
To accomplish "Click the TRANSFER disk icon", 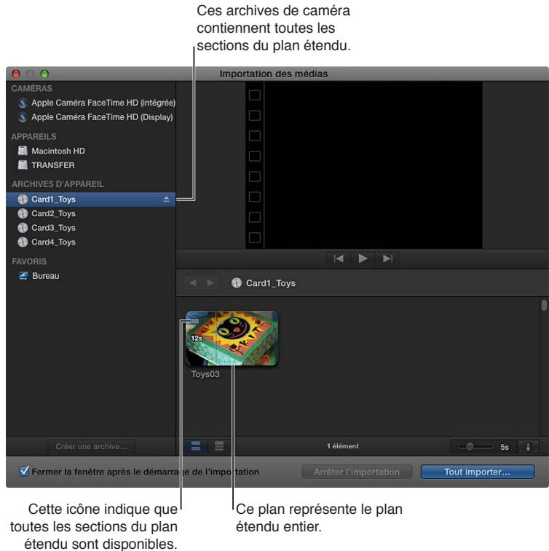I will (x=23, y=165).
